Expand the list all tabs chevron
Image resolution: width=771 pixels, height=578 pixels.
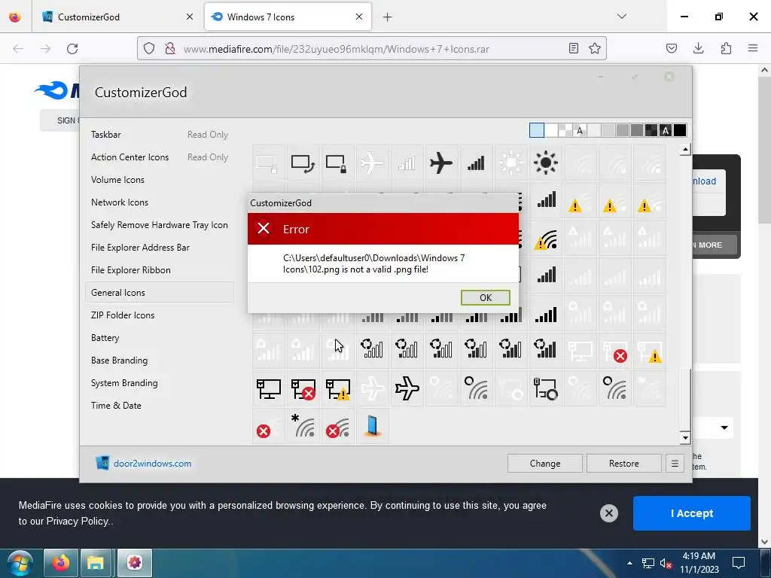point(621,17)
